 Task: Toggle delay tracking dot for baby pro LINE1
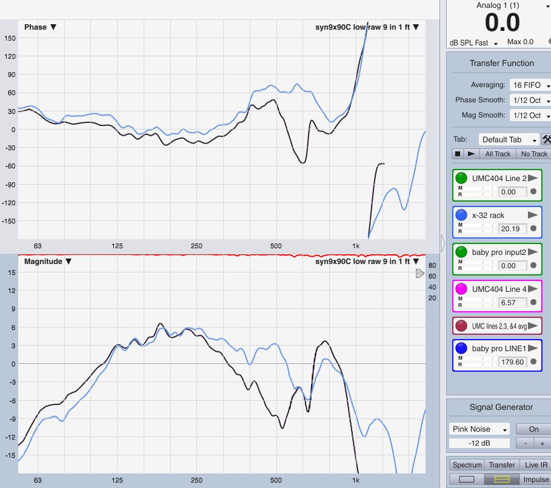533,361
